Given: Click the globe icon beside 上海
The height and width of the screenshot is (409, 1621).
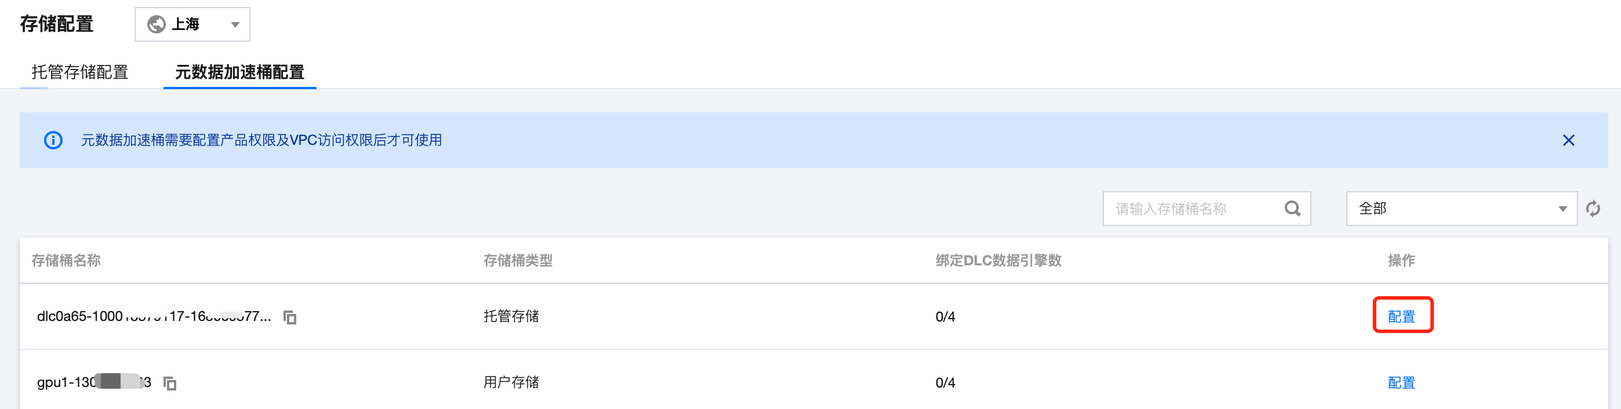Looking at the screenshot, I should pos(156,24).
